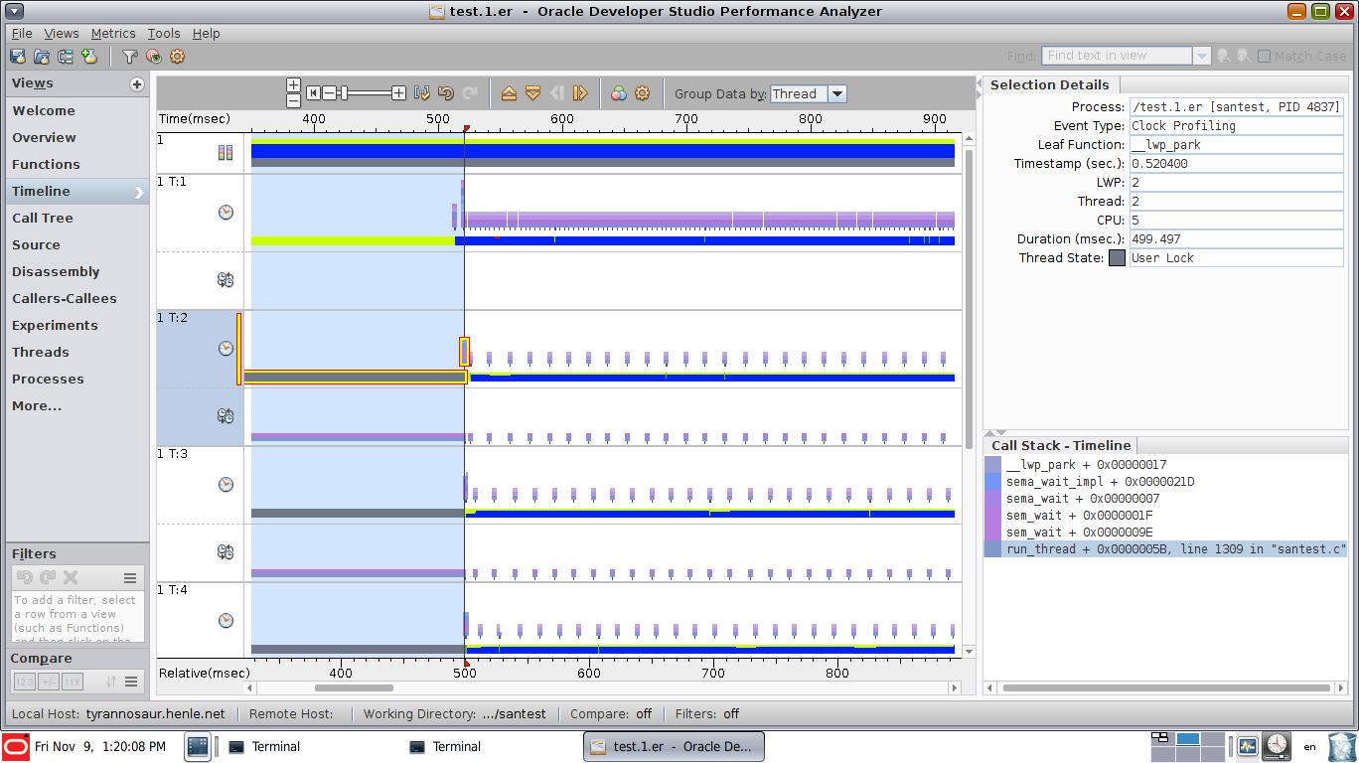1359x763 pixels.
Task: Click the Library Visibility eye icon
Action: 153,57
